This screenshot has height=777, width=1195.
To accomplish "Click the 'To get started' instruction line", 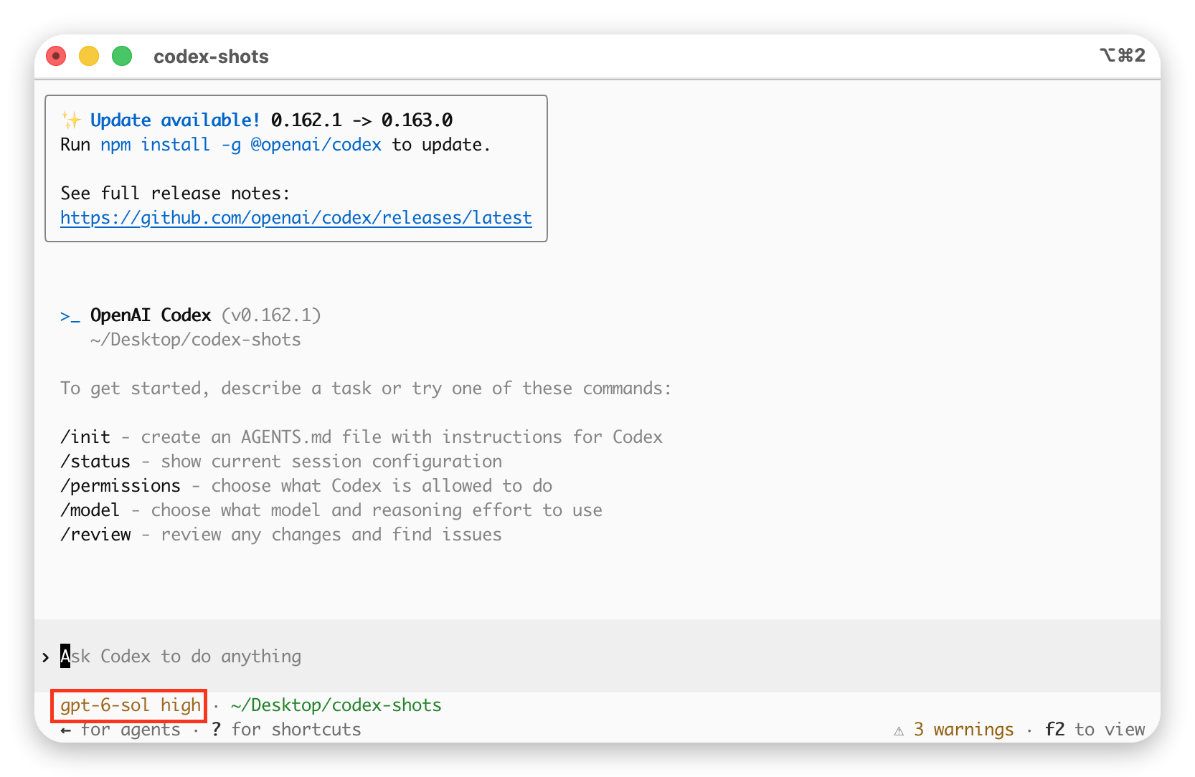I will coord(366,388).
